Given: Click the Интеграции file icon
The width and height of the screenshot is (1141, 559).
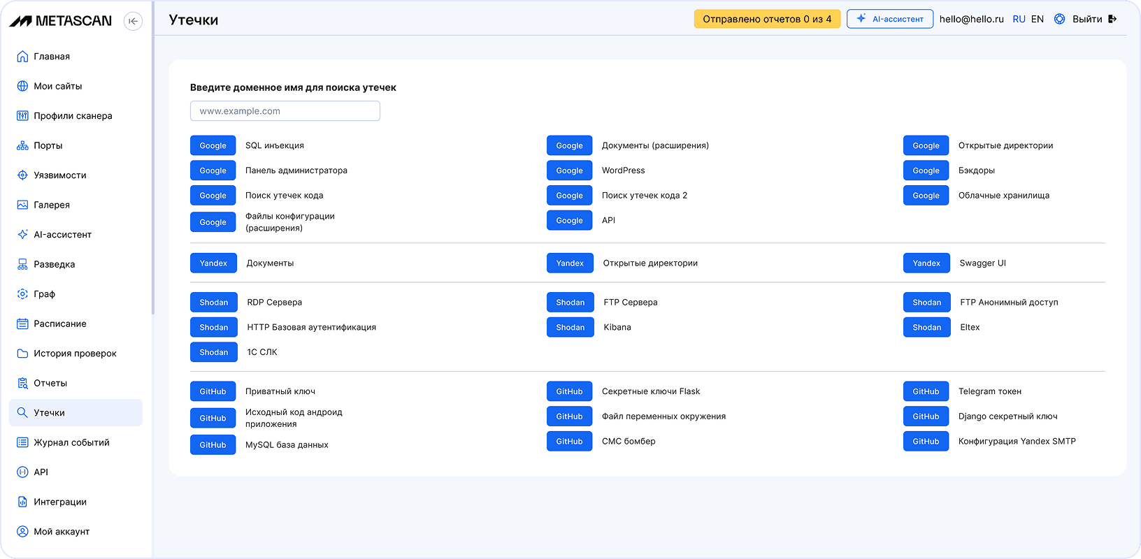Looking at the screenshot, I should point(22,502).
